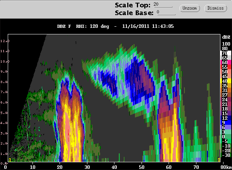Click the timestamp '11/16/2011 11:43:05'
Screen dimensions: 232x170
[x=148, y=26]
